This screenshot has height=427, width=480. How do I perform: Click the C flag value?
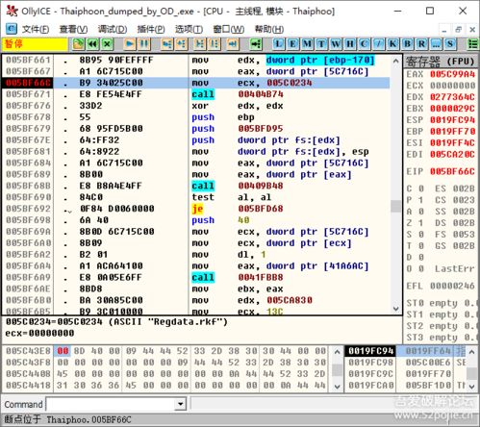[x=421, y=188]
